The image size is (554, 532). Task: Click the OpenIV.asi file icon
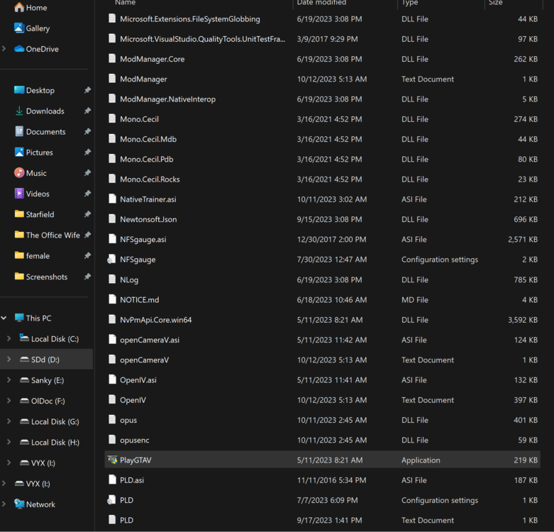pos(112,379)
